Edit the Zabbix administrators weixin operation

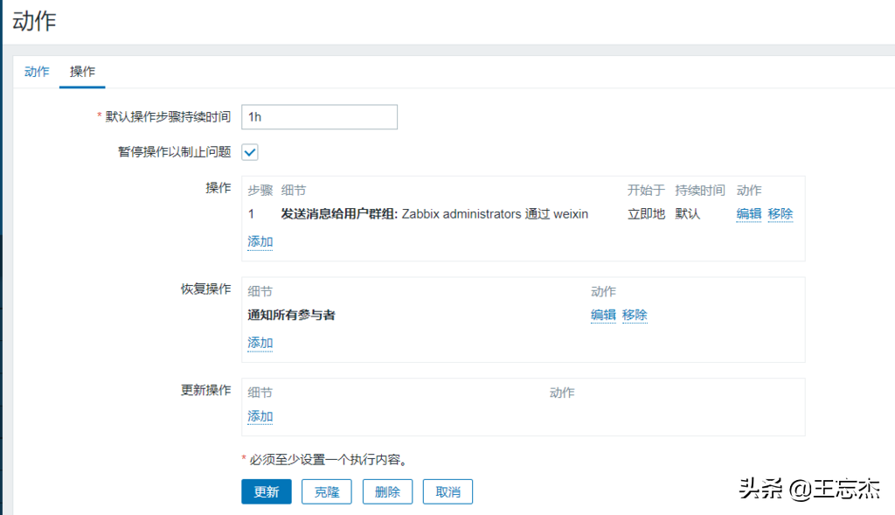pyautogui.click(x=748, y=213)
